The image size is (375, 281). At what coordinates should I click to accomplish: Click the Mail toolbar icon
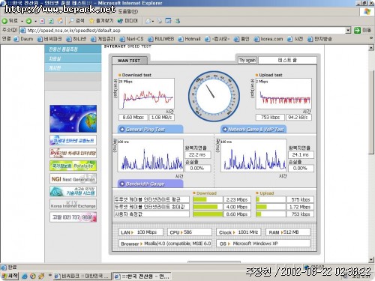[x=148, y=21]
